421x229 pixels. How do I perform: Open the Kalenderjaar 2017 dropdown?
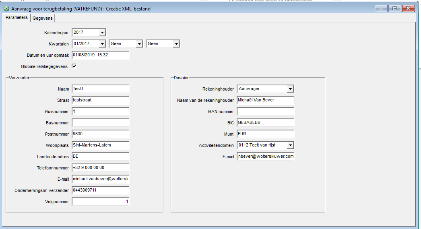click(x=102, y=33)
